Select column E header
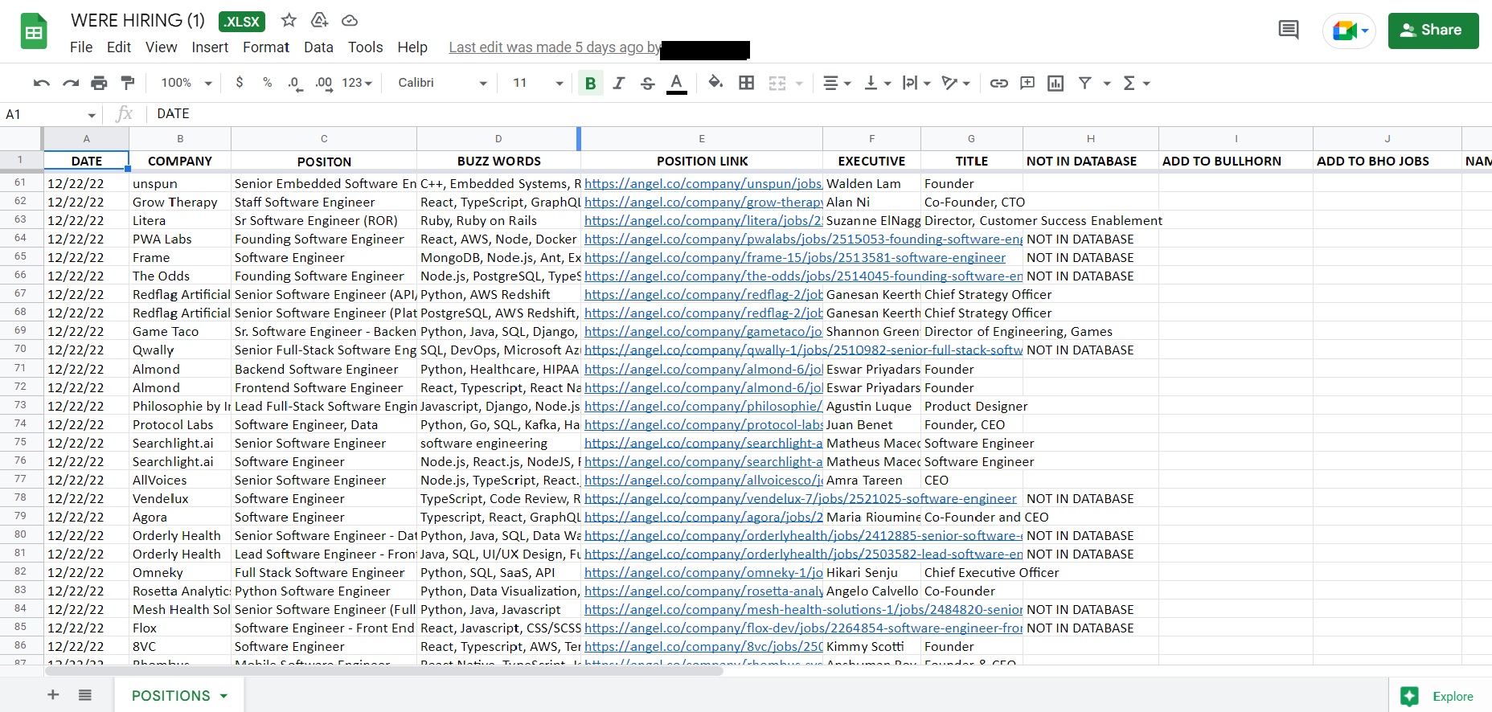The height and width of the screenshot is (712, 1492). [702, 139]
